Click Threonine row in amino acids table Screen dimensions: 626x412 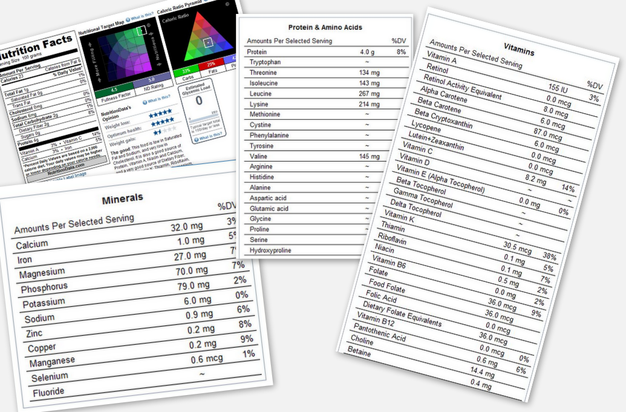[x=327, y=72]
